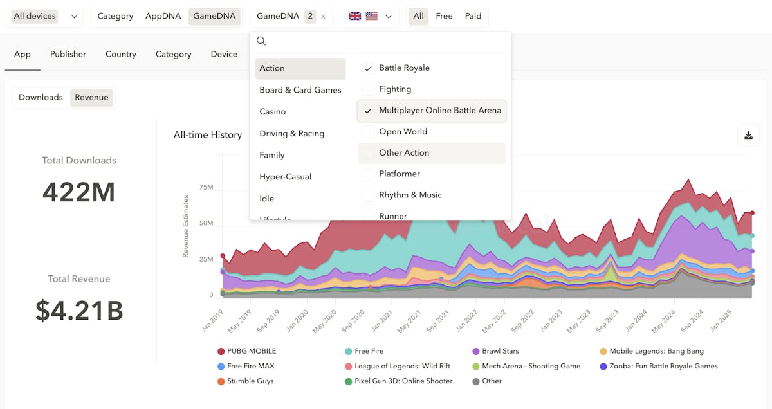Click the GameDNA search input field
Screen dimensions: 772x409
[386, 41]
